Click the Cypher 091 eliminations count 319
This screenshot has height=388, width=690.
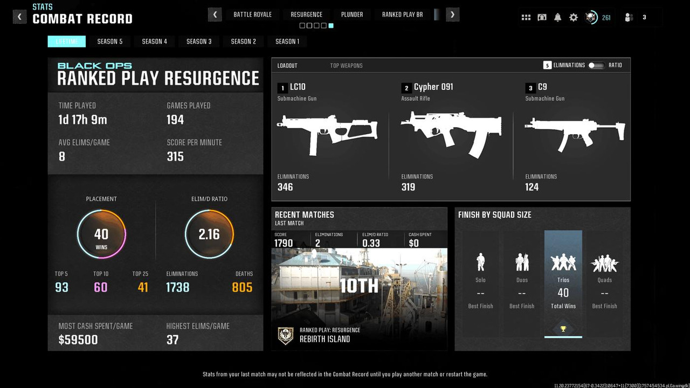(408, 187)
